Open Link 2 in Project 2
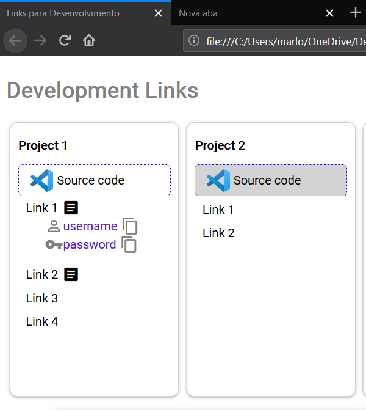Viewport: 366px width, 410px height. (218, 233)
